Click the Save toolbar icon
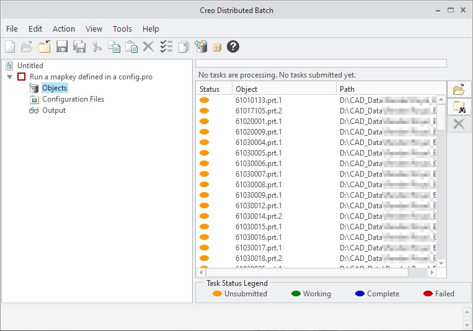This screenshot has height=331, width=473. pos(62,46)
